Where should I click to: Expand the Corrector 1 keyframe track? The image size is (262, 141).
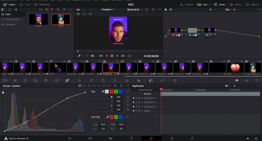(x=142, y=98)
